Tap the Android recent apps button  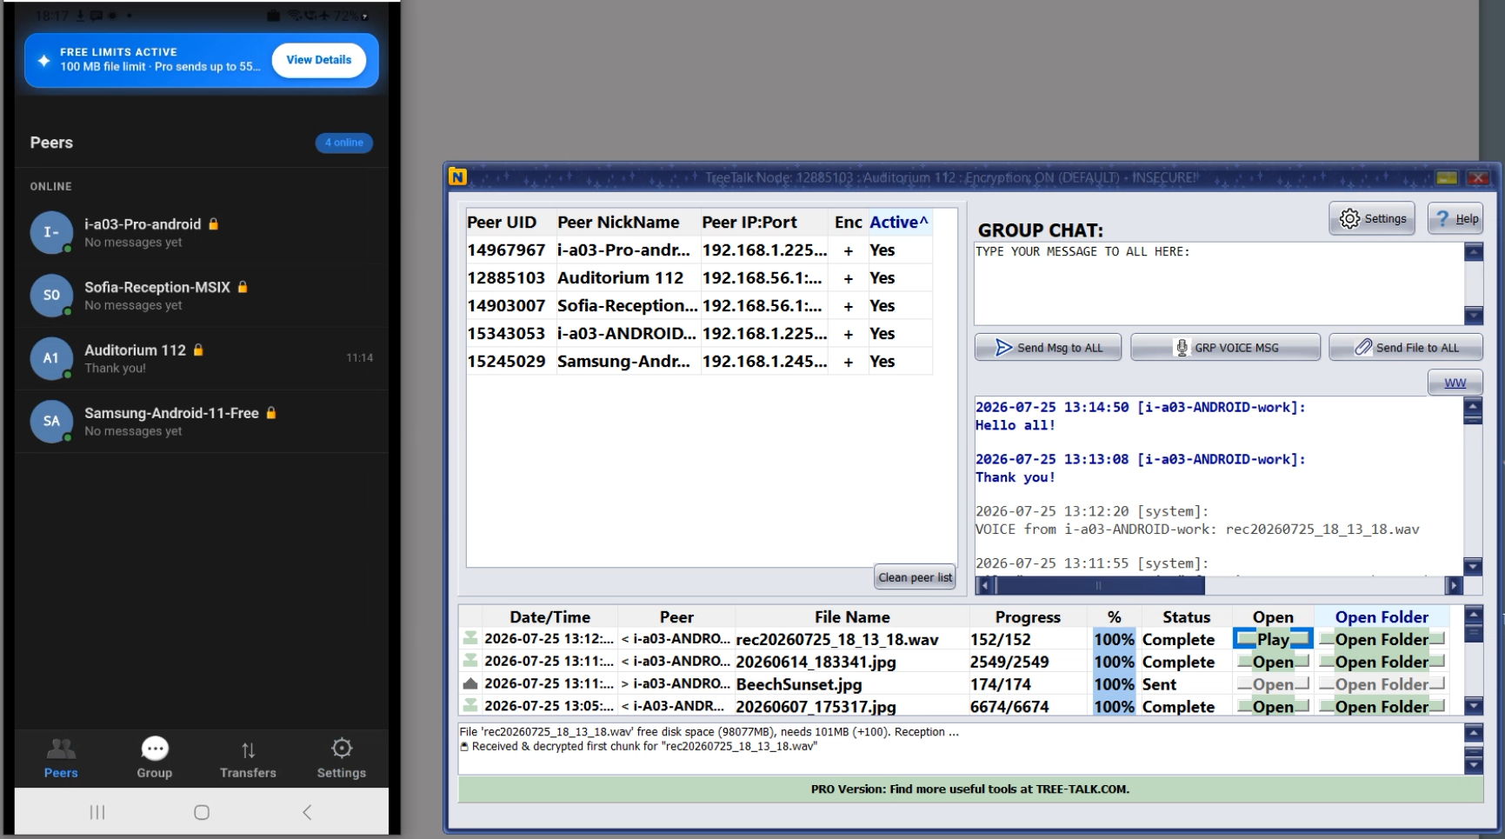(x=97, y=812)
